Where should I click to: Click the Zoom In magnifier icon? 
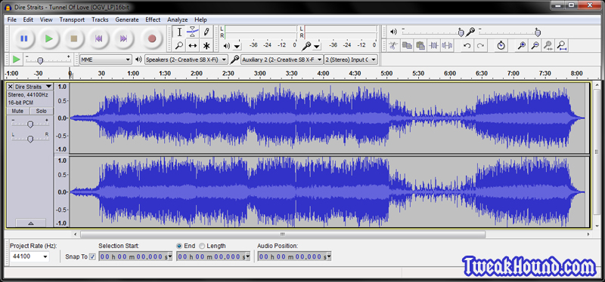pyautogui.click(x=521, y=45)
